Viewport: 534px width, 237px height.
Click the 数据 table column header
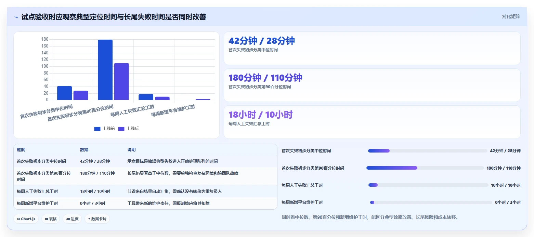(x=84, y=150)
